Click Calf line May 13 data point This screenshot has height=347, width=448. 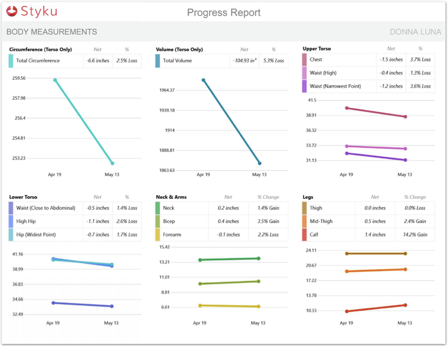tap(405, 305)
